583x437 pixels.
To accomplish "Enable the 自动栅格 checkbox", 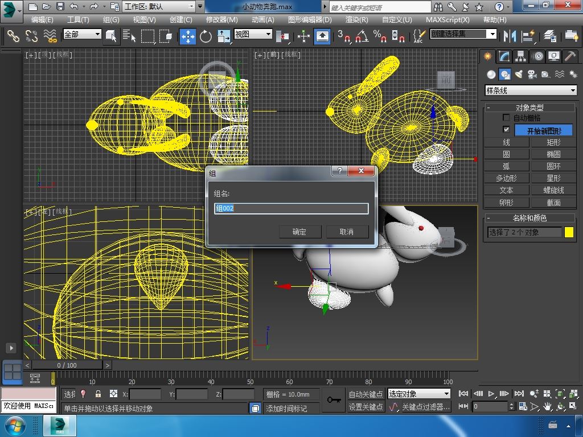I will coord(506,118).
